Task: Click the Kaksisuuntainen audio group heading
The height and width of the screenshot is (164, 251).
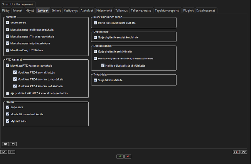Action: [x=108, y=17]
